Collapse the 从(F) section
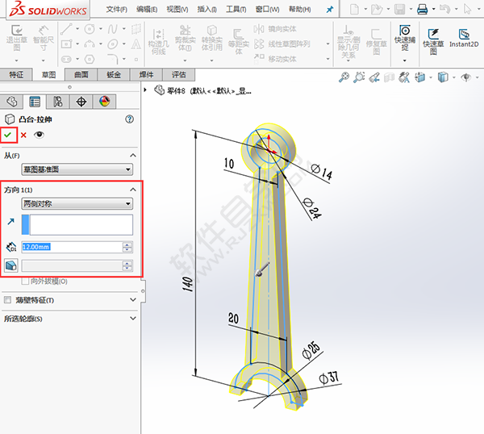This screenshot has width=484, height=434. click(x=133, y=155)
